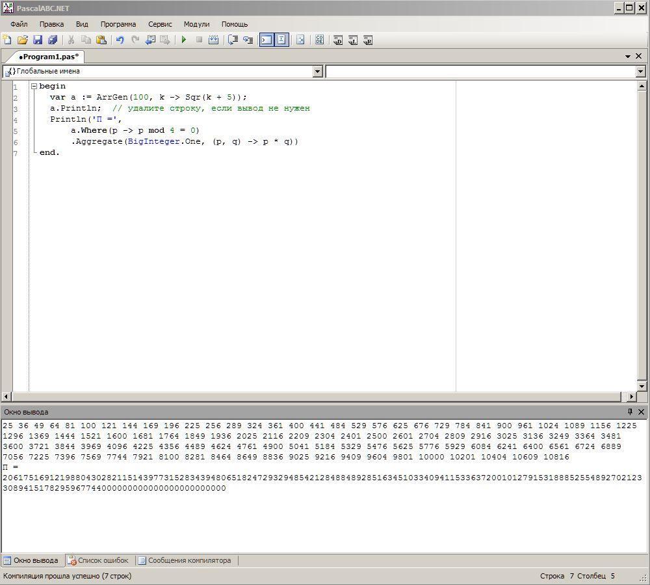Image resolution: width=650 pixels, height=585 pixels.
Task: Pin the output window panel
Action: tap(629, 412)
